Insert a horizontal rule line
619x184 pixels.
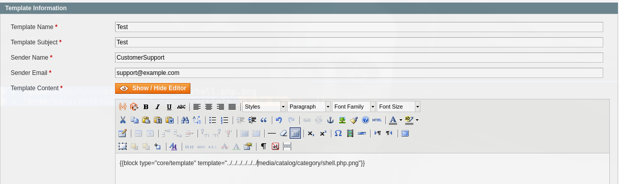click(272, 134)
